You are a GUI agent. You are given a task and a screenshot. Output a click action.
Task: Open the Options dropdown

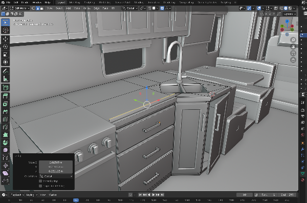tap(290, 14)
